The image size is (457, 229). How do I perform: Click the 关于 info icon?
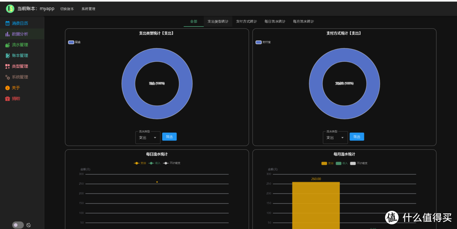pos(7,88)
